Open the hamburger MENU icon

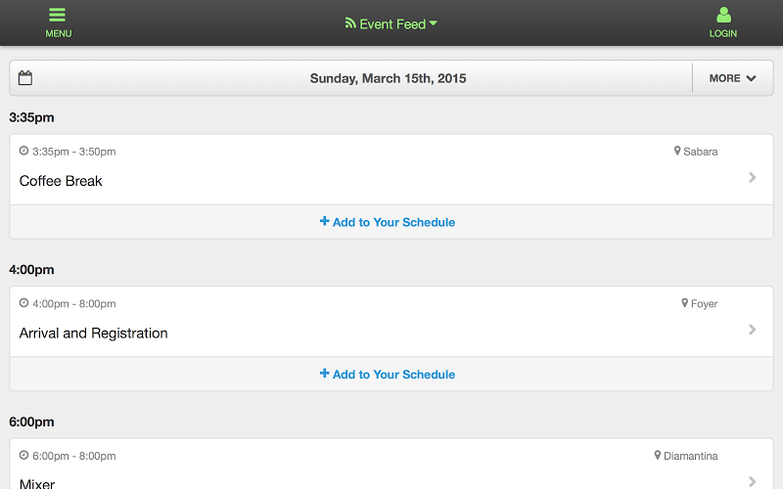tap(58, 15)
